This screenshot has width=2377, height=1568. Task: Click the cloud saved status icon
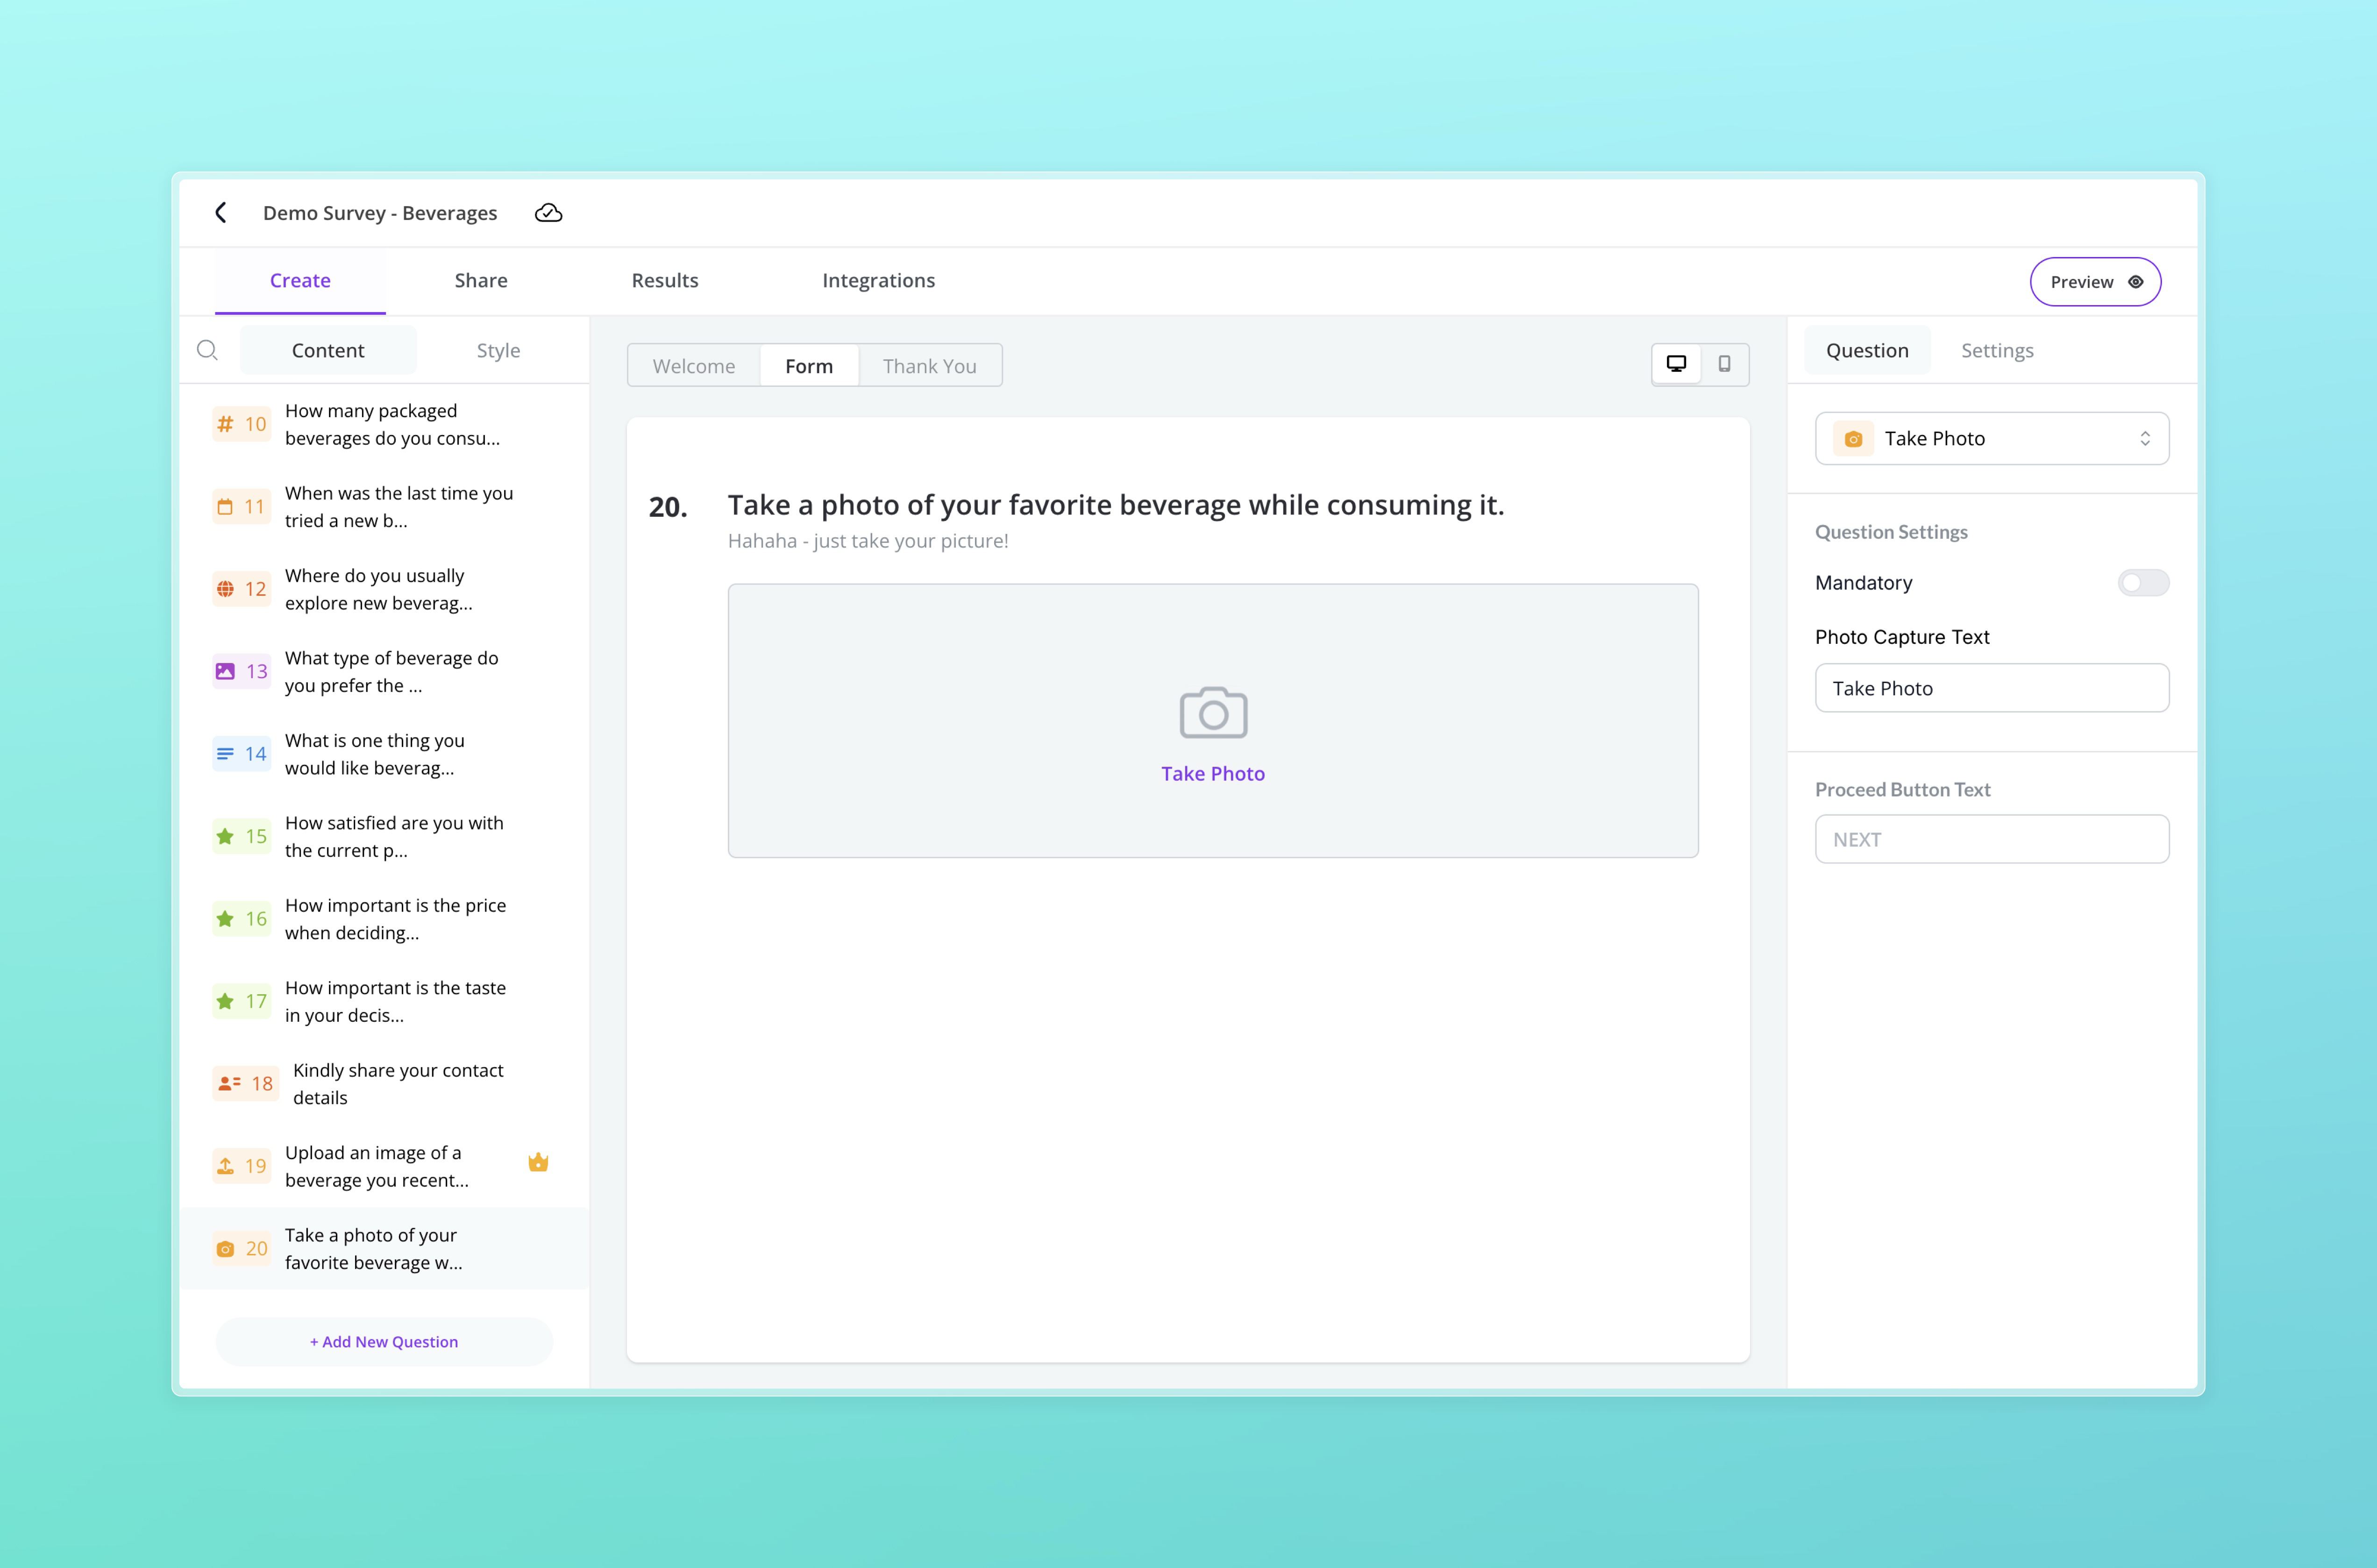pyautogui.click(x=548, y=213)
